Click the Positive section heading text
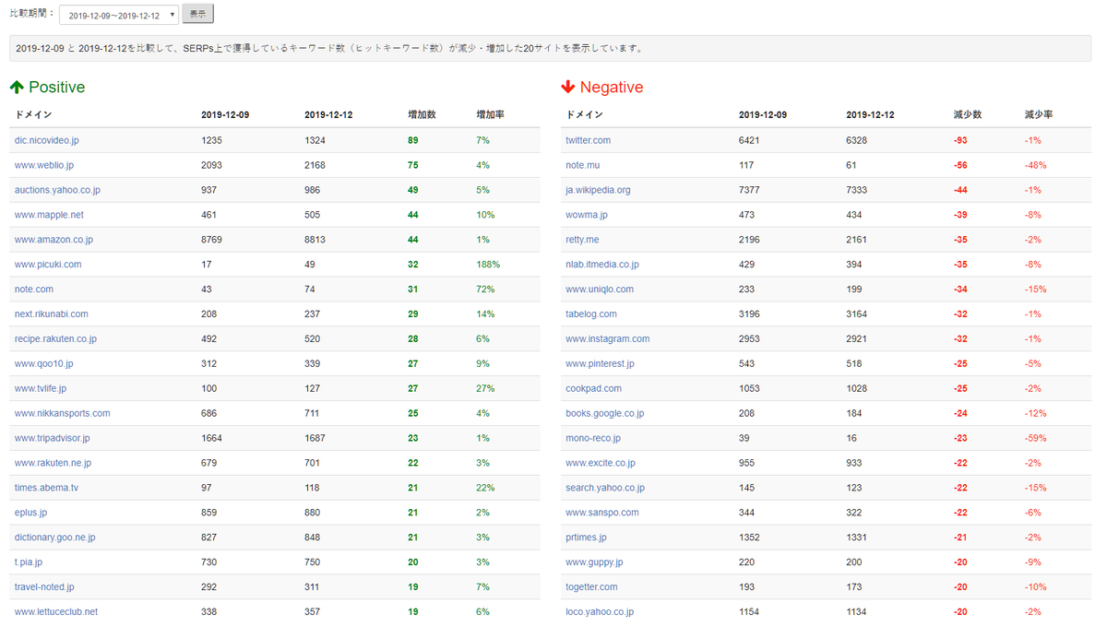 click(57, 87)
